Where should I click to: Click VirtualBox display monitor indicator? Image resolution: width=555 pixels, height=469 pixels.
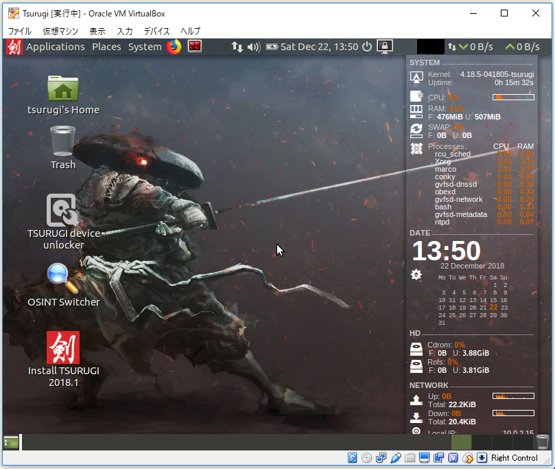424,458
